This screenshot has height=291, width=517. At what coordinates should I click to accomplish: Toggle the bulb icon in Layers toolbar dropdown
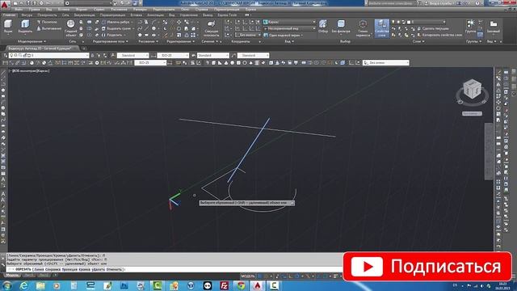[x=12, y=56]
